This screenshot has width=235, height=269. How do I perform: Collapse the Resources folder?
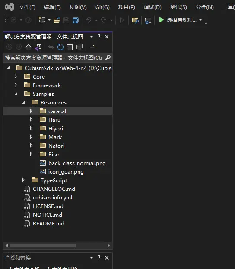(x=24, y=102)
